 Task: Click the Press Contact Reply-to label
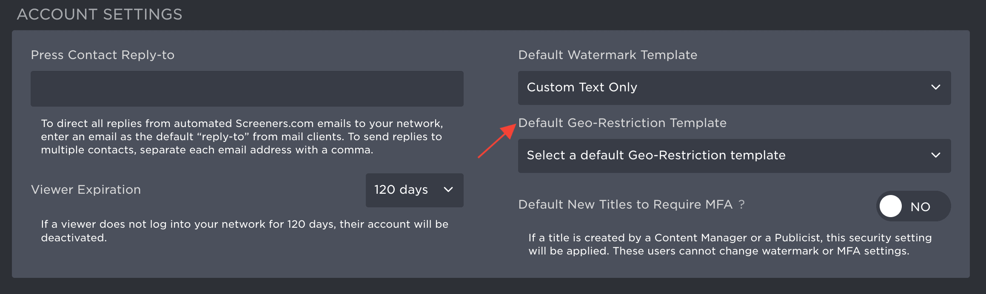[103, 55]
